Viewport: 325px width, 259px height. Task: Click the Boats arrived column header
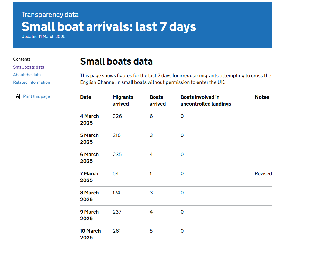158,100
